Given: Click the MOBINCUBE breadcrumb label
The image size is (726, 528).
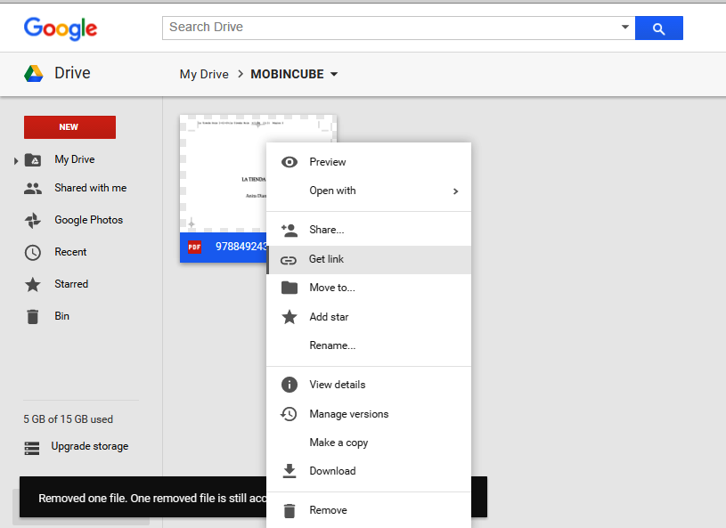Looking at the screenshot, I should click(x=287, y=74).
